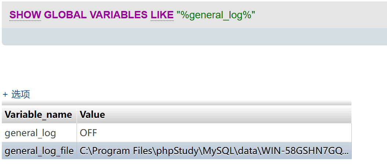
Task: Click the header area right of Value label
Action: 220,115
